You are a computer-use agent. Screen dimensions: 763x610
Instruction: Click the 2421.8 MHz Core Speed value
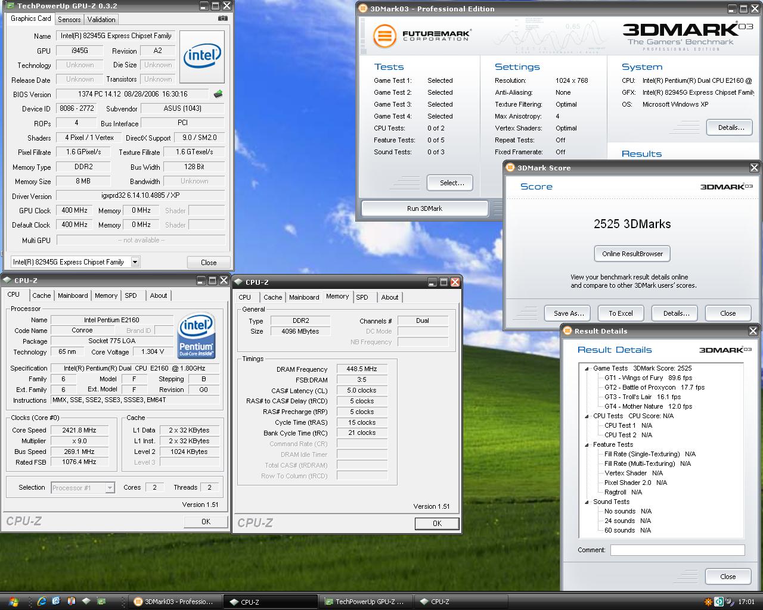coord(79,430)
